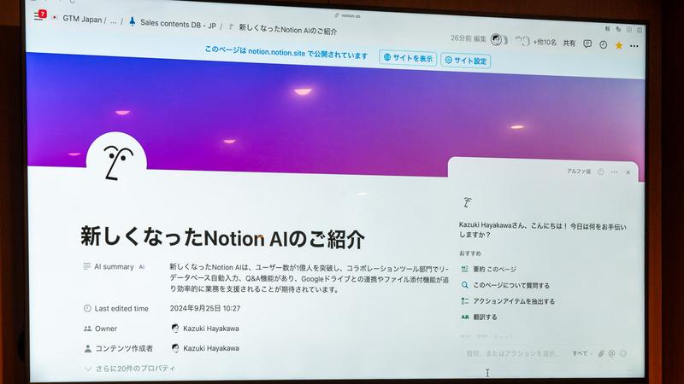Open the AI panel three-dot menu
Image resolution: width=684 pixels, height=384 pixels.
(x=614, y=172)
